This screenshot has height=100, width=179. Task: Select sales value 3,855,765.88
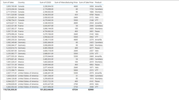11,6
